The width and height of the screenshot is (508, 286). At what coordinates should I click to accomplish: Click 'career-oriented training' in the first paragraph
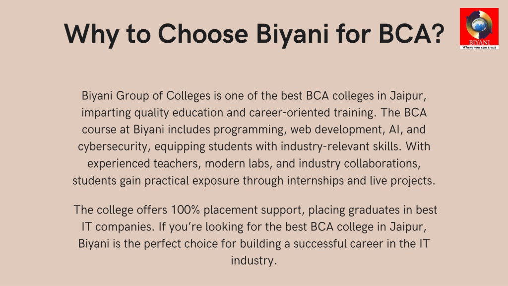pos(313,113)
